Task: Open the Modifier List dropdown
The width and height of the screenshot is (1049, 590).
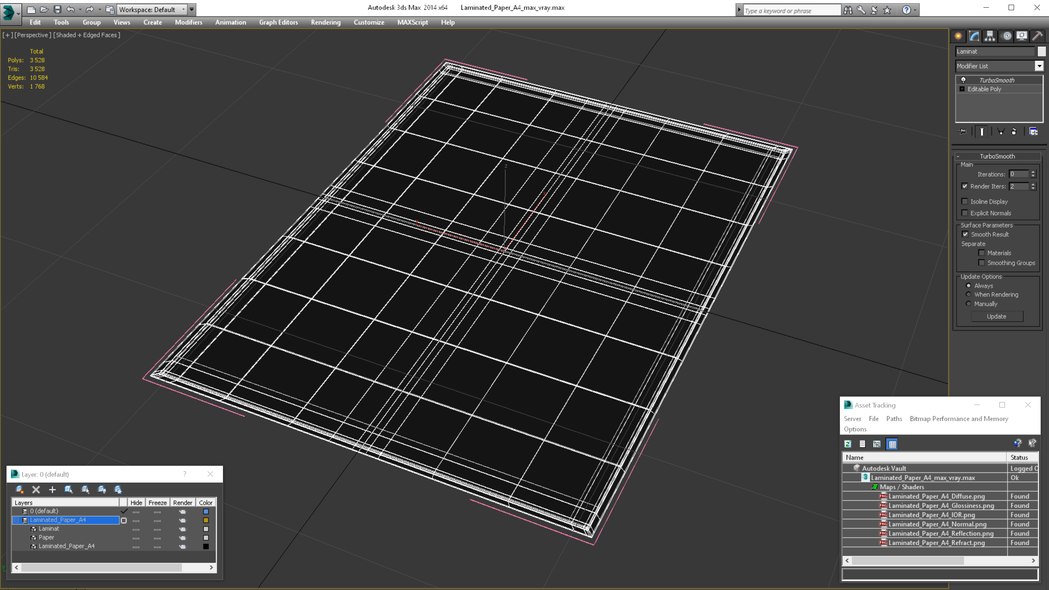Action: point(1039,66)
